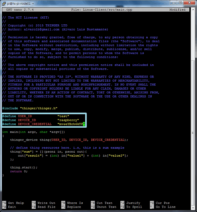Click the #include "thinger/thinger.h" line

click(30, 108)
